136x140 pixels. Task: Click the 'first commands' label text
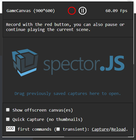pyautogui.click(x=34, y=129)
